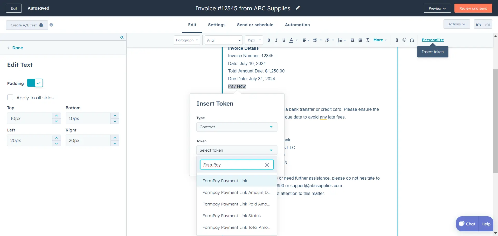Screen dimensions: 498x236
Task: Check the Apply to all sides checkbox
Action: 10,98
